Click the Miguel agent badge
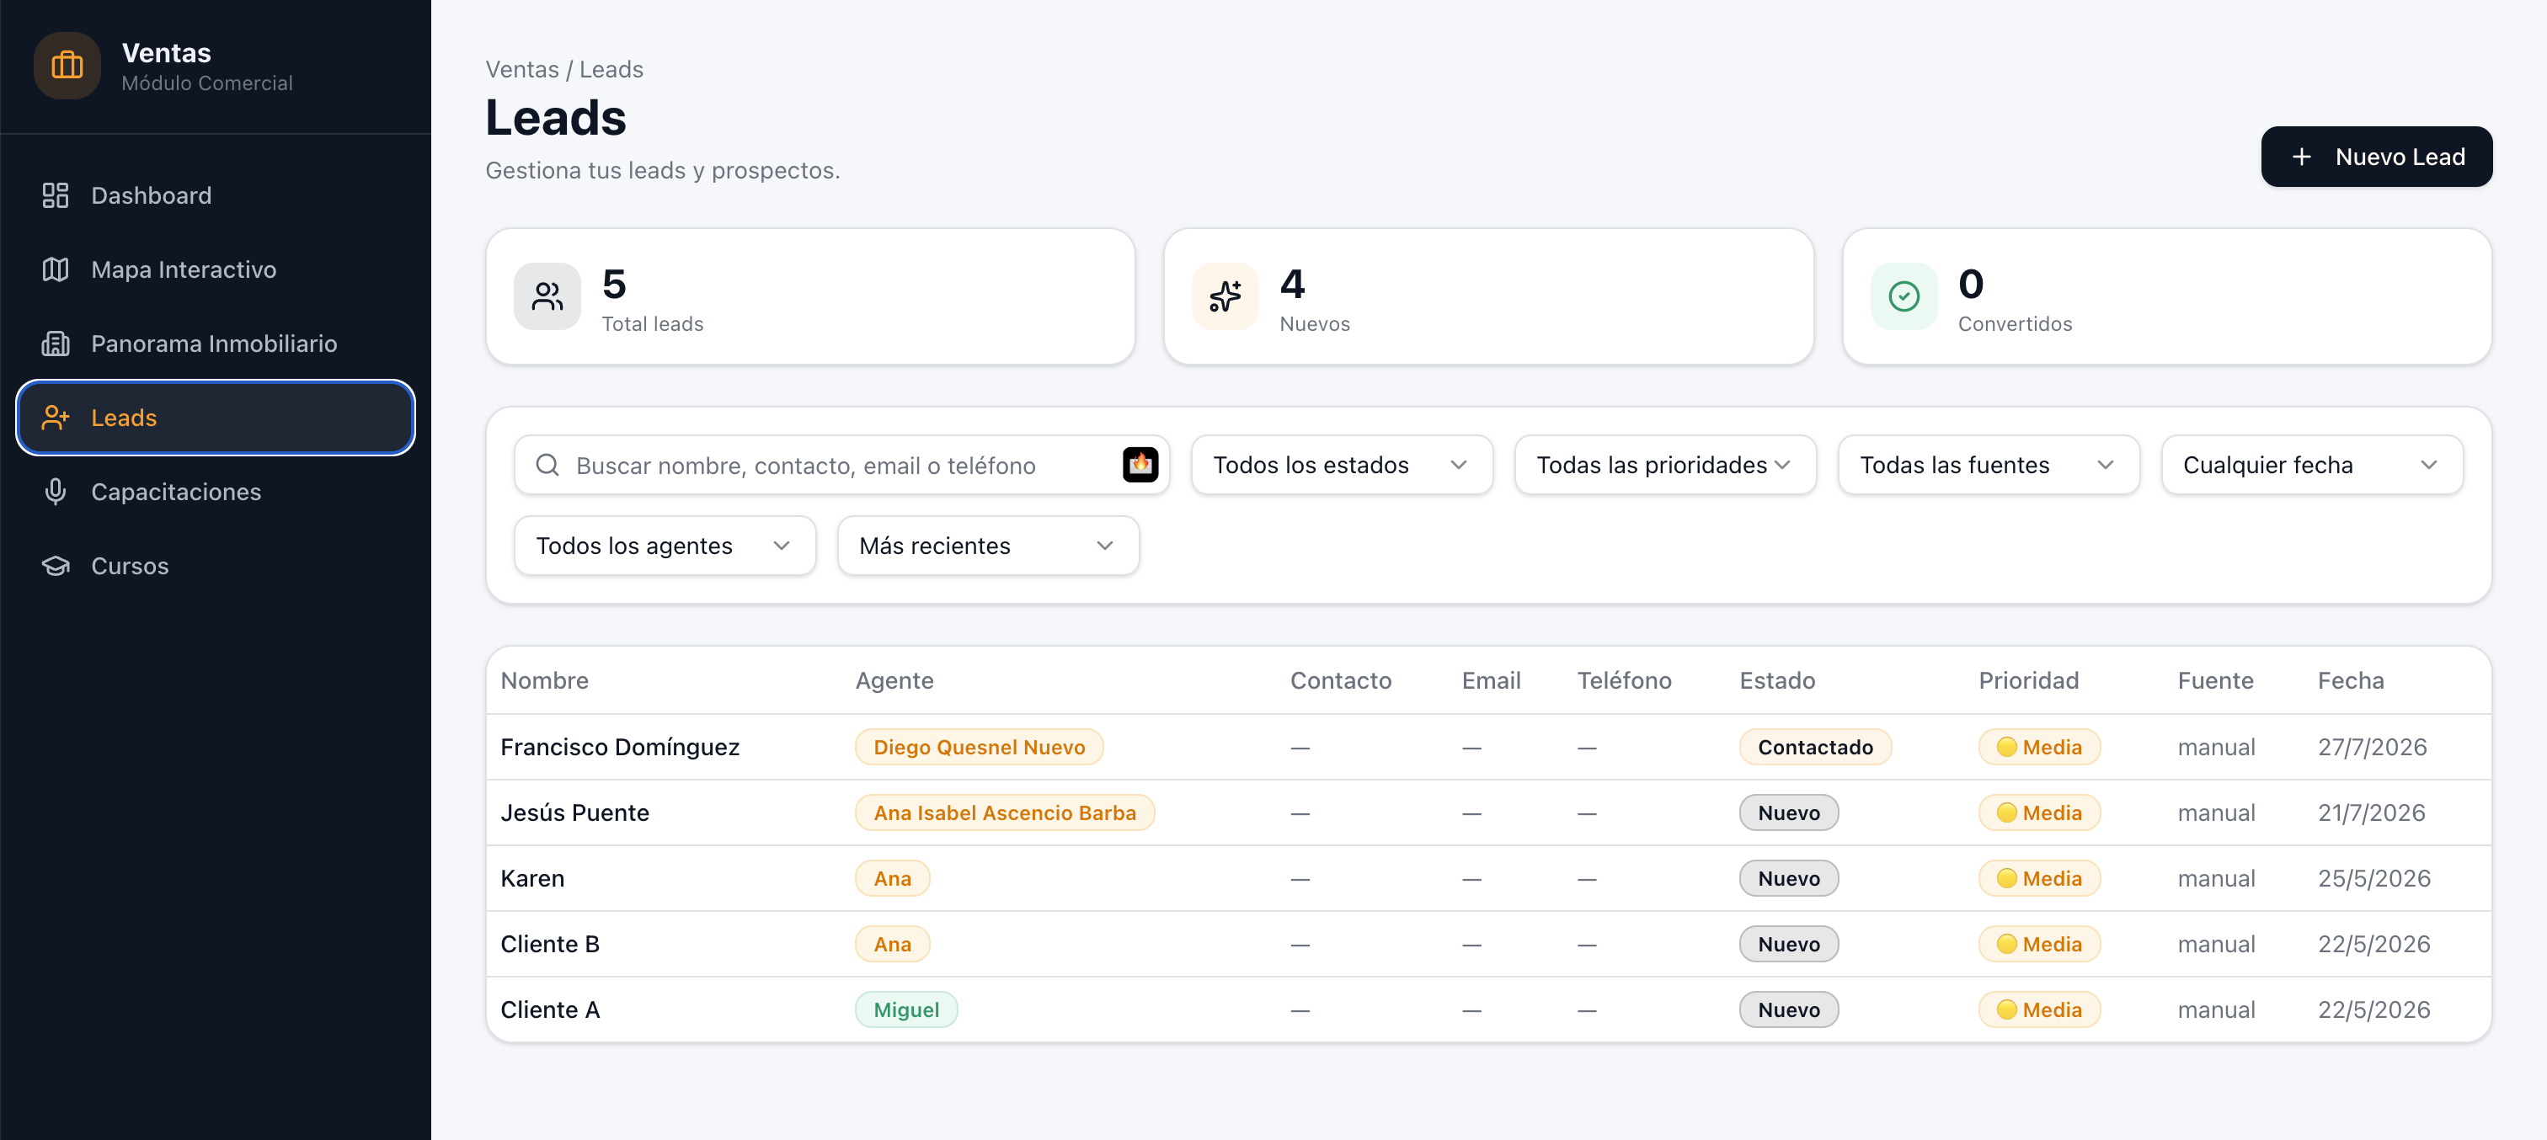This screenshot has width=2547, height=1140. pyautogui.click(x=905, y=1010)
